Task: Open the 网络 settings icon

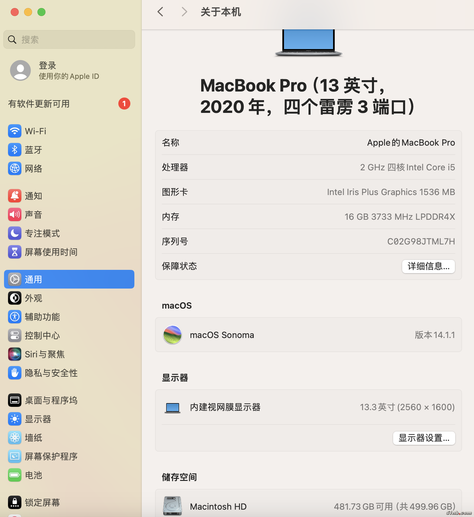Action: 15,168
